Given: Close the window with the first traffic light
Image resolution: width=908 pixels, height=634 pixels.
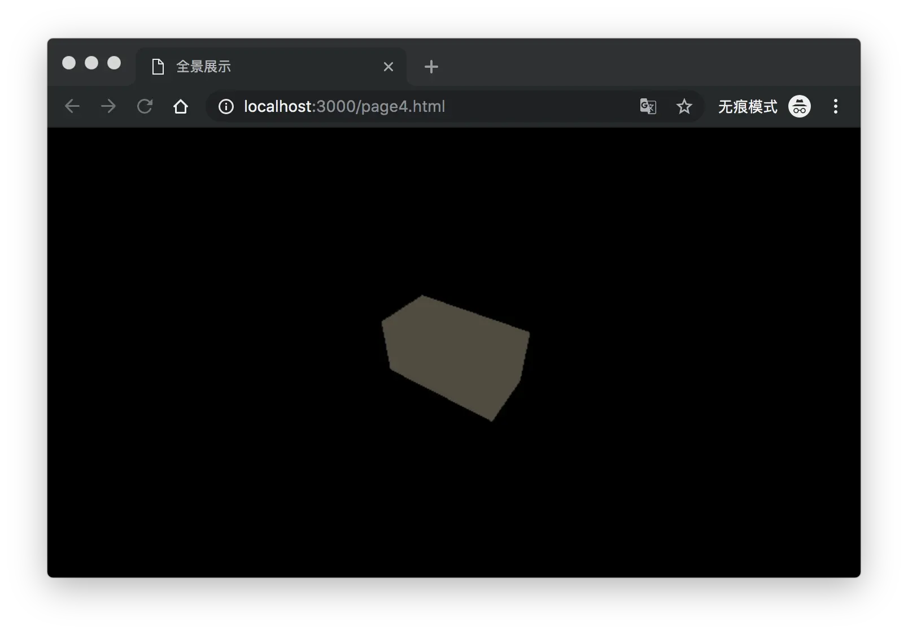Looking at the screenshot, I should coord(69,63).
